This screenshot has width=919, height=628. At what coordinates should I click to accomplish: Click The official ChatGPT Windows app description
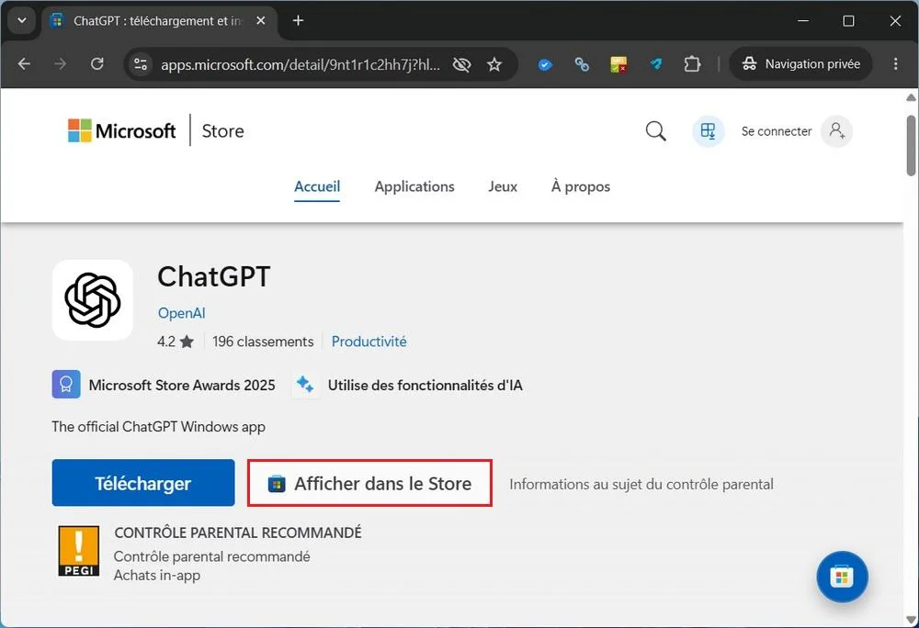(158, 427)
